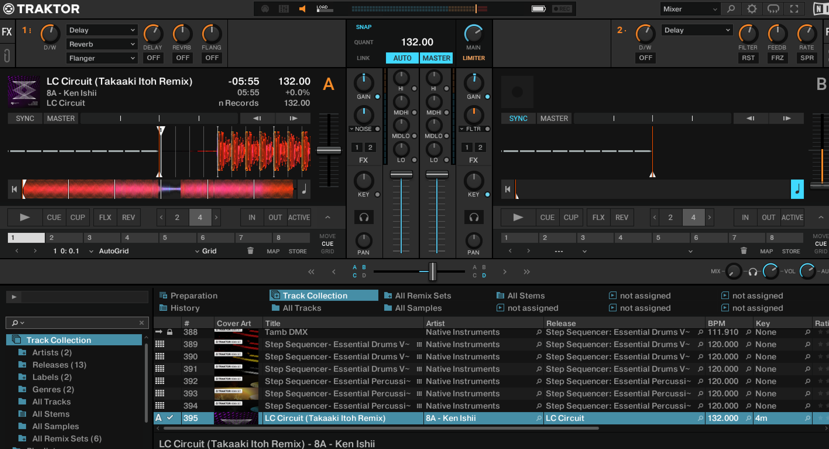Viewport: 829px width, 449px height.
Task: Disable SYNC on Deck B
Action: 518,118
